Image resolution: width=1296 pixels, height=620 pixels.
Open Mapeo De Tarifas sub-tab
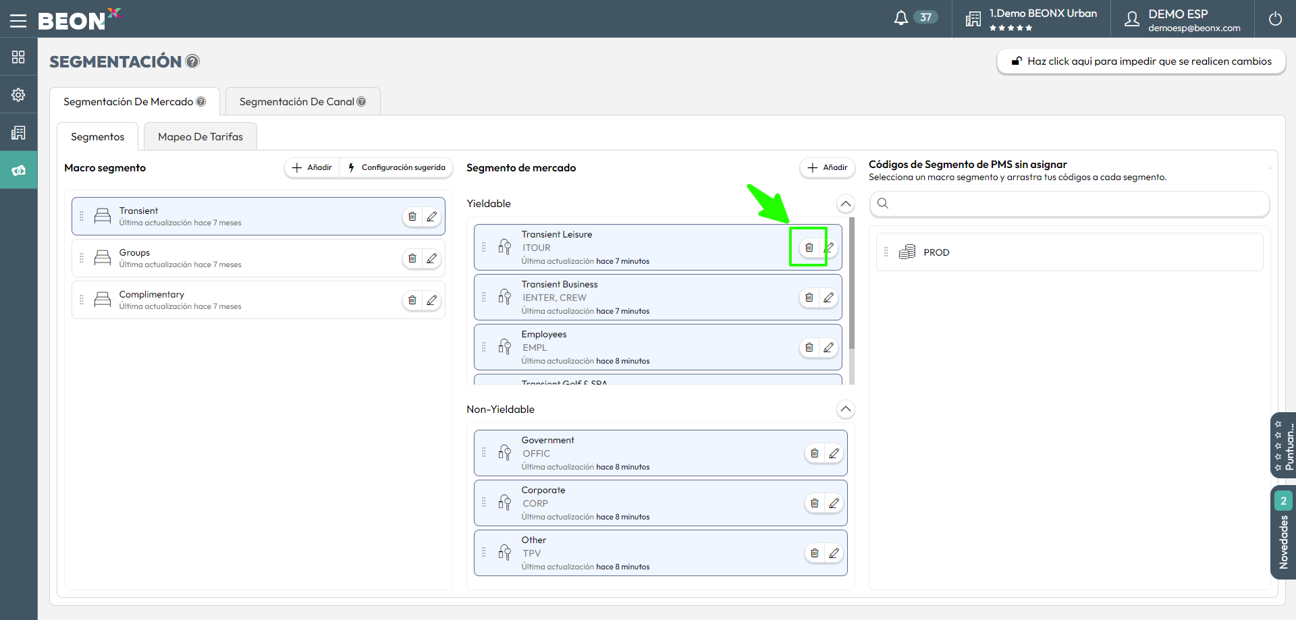pos(200,137)
